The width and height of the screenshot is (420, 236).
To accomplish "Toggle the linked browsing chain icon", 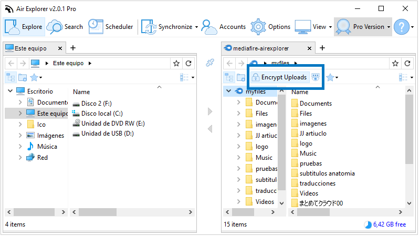I will click(210, 63).
